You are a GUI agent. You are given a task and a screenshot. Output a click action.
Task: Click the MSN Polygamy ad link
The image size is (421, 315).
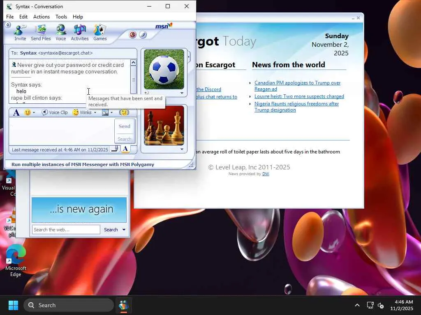[83, 164]
